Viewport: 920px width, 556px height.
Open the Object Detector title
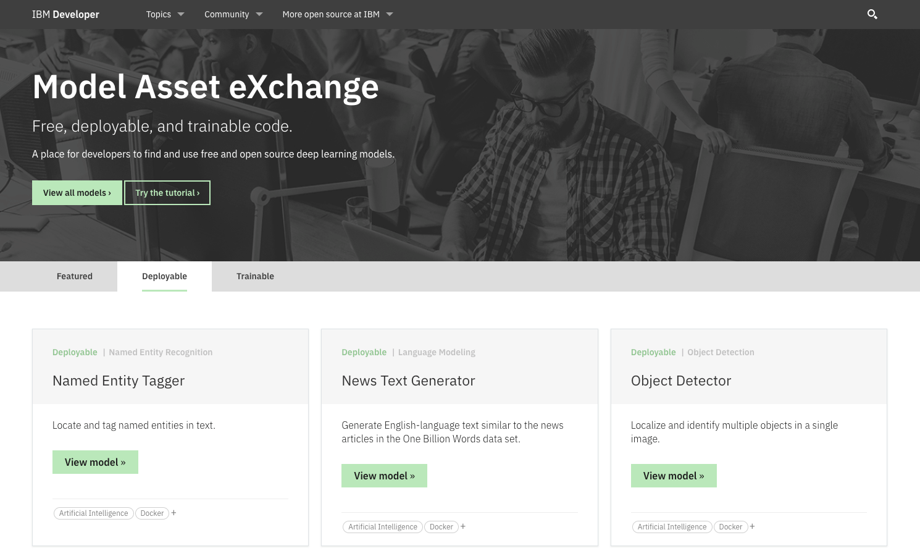(x=681, y=381)
